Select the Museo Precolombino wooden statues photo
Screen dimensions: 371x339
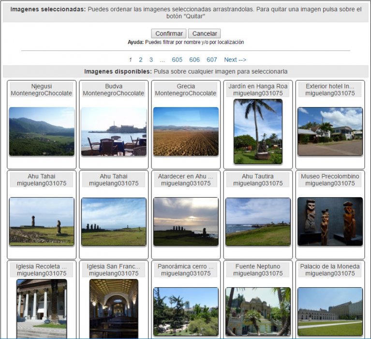330,221
